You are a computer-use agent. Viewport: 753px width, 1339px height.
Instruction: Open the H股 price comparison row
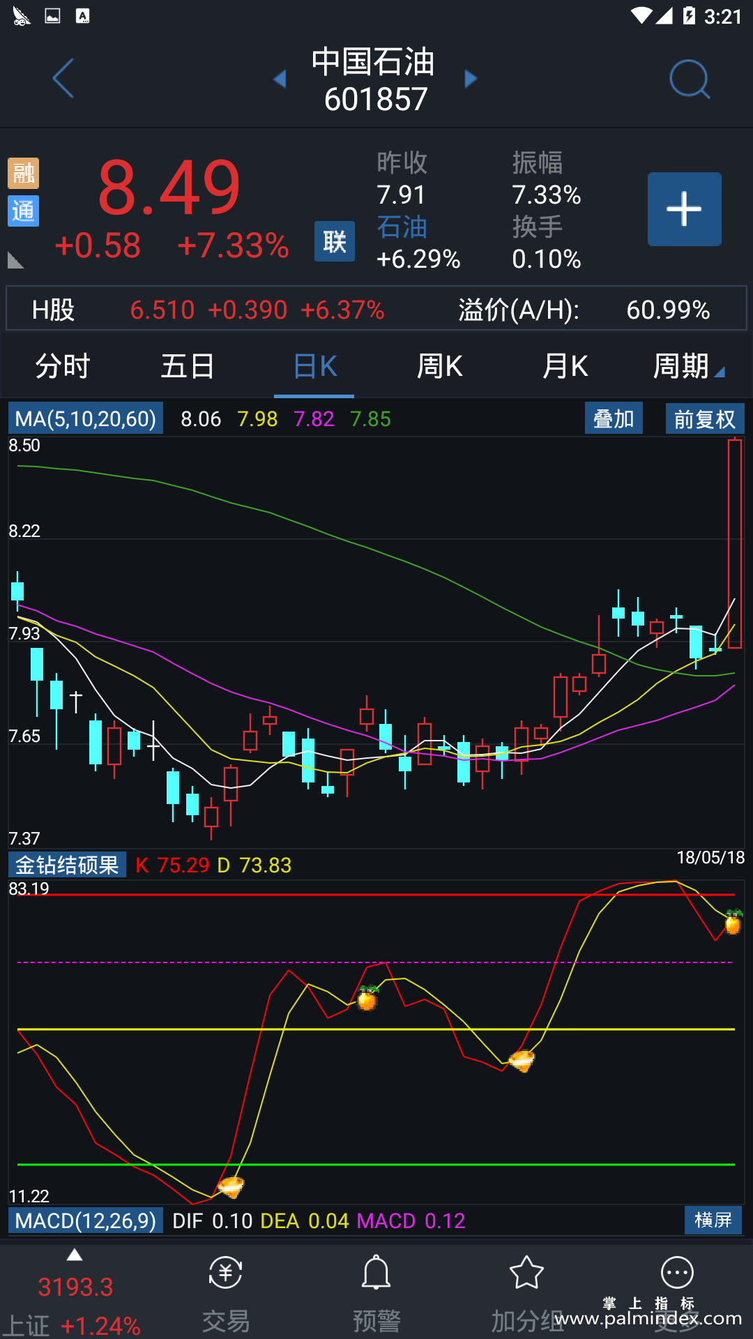pos(376,309)
